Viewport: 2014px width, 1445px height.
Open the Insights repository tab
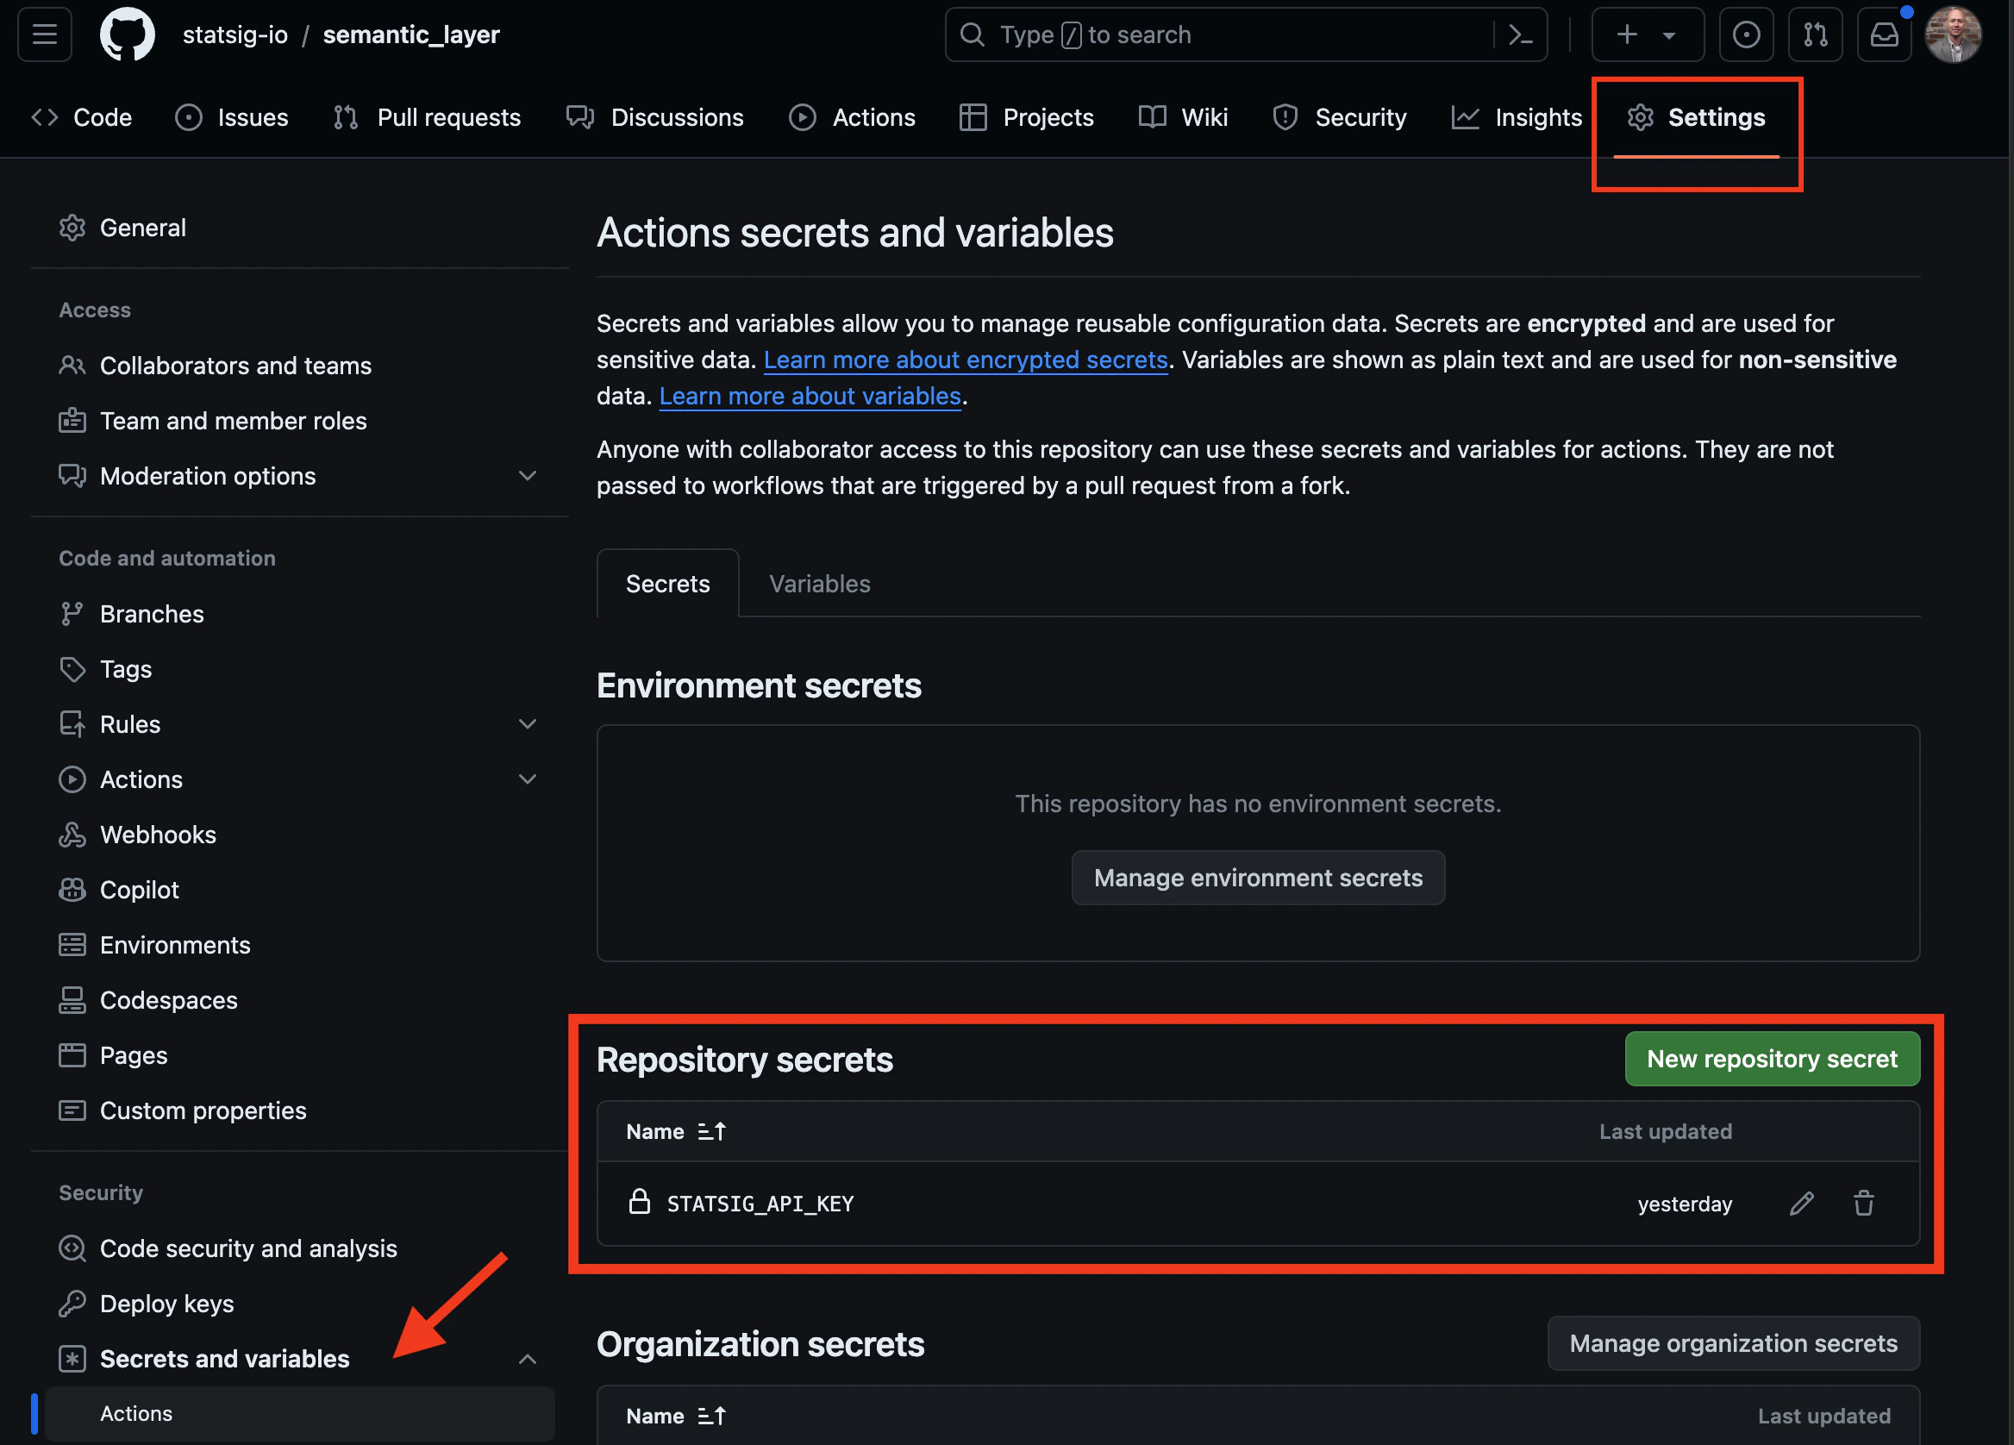tap(1517, 117)
